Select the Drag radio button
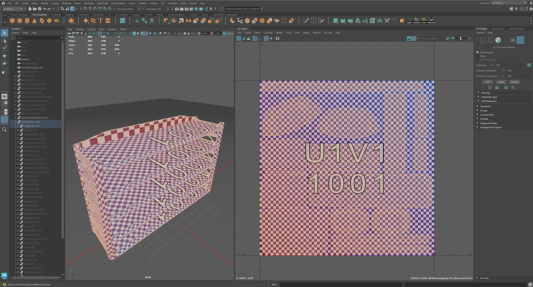Screen dimensions: 533x287 click(x=478, y=56)
